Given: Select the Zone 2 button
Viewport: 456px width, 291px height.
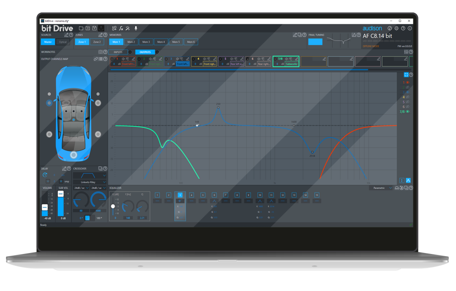Looking at the screenshot, I should pos(97,42).
